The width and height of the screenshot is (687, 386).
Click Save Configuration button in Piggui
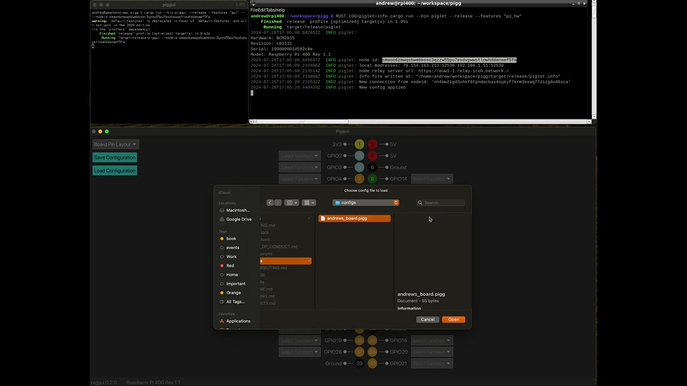(115, 158)
